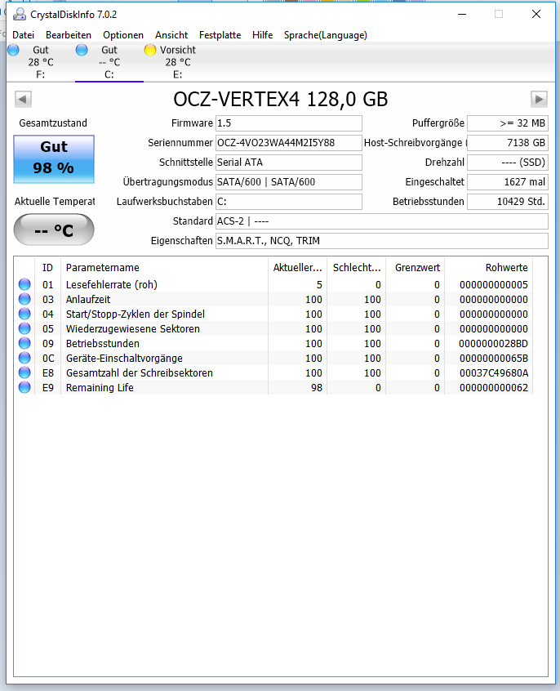560x691 pixels.
Task: Click the Parametername column header
Action: (164, 268)
